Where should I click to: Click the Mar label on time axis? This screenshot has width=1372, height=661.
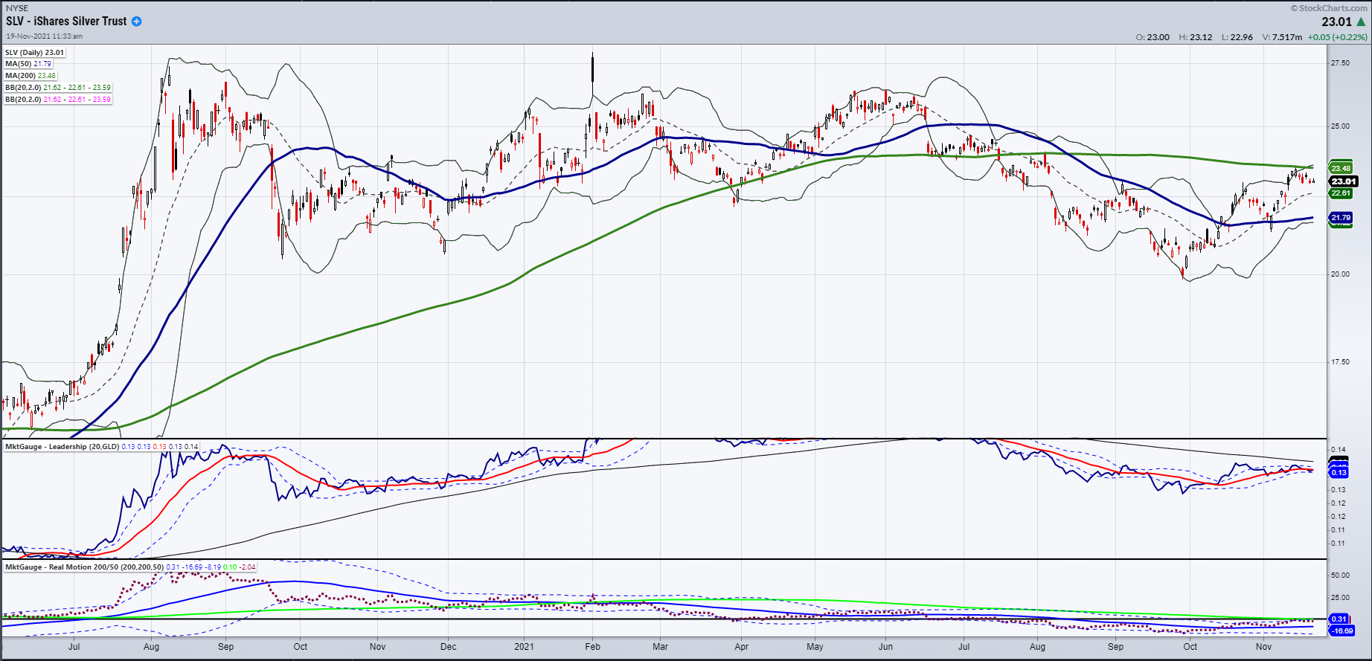pyautogui.click(x=660, y=647)
